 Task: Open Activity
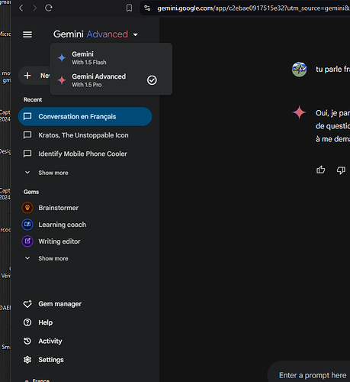coord(50,341)
